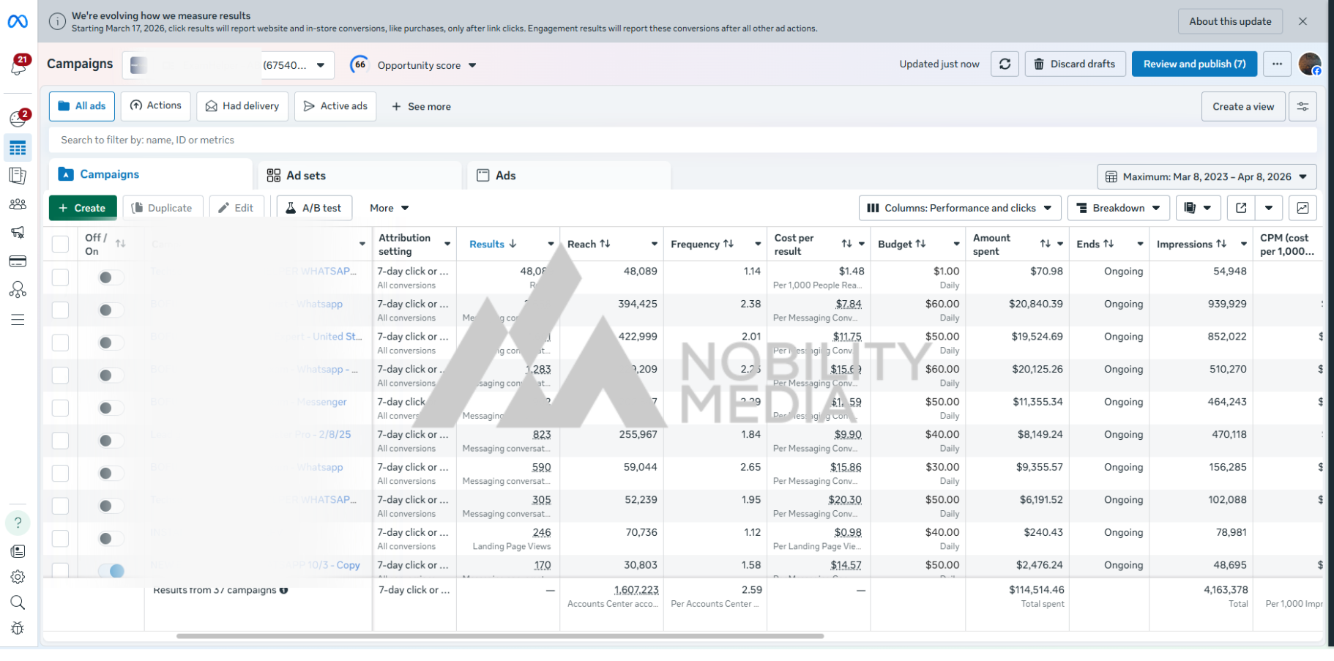Switch to the Ads tab
The image size is (1334, 661).
click(x=569, y=176)
